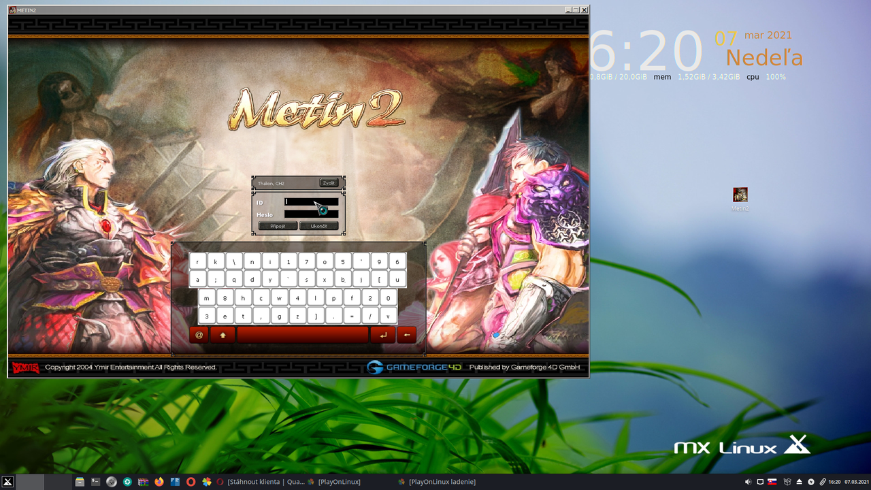Focus the ID input field

(x=311, y=201)
